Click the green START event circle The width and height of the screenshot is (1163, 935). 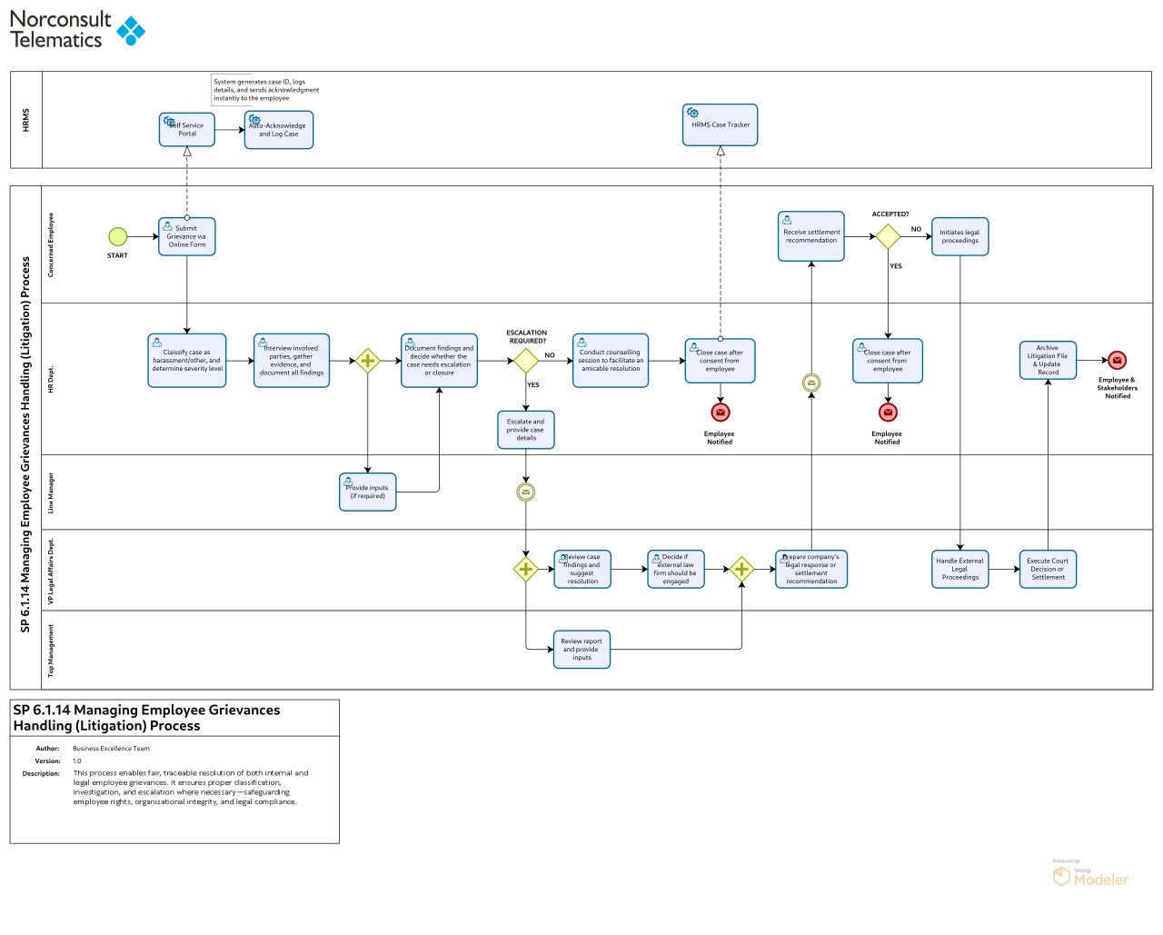(x=118, y=236)
